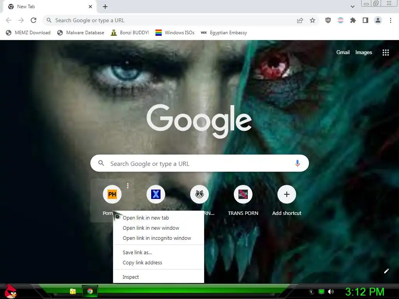This screenshot has height=299, width=399.
Task: Choose Open link in new tab
Action: 159,218
